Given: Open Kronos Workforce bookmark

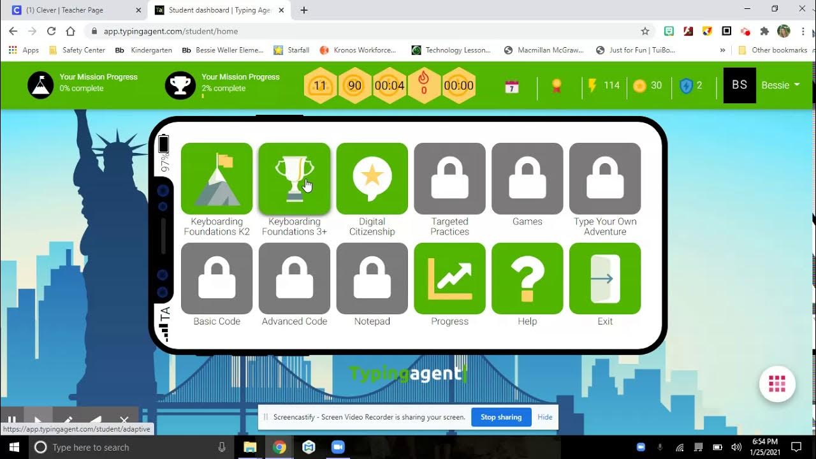Looking at the screenshot, I should click(358, 50).
